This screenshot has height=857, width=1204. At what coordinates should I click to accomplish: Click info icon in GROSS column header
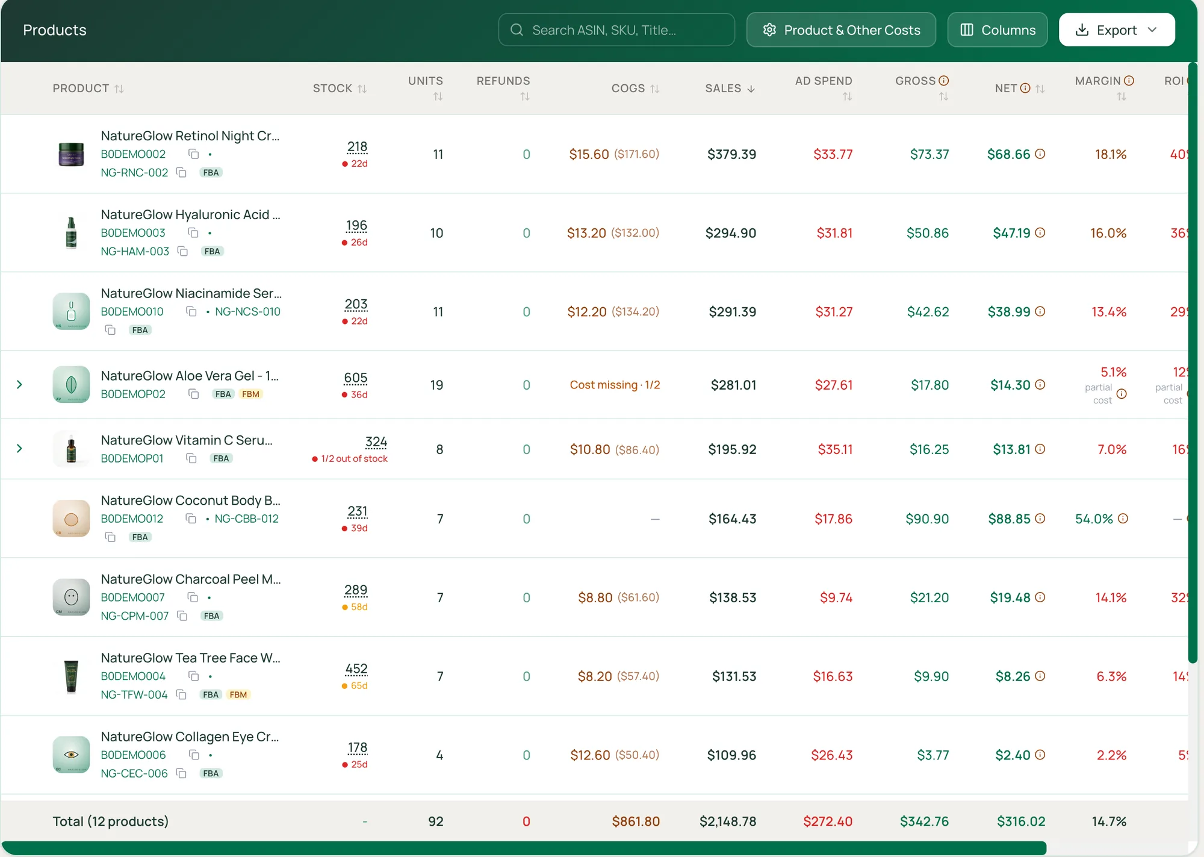(944, 81)
